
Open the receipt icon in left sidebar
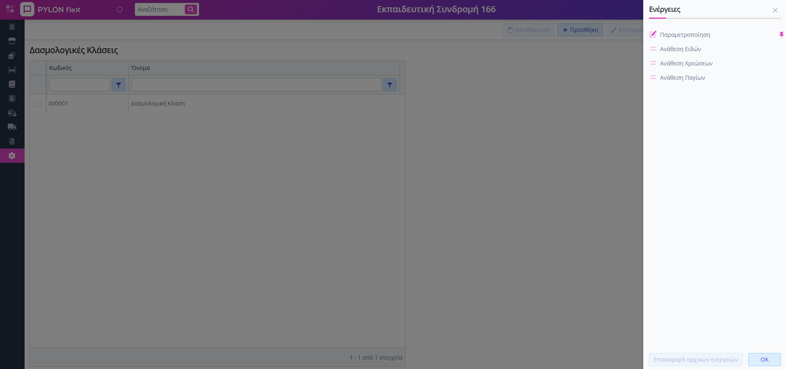click(12, 27)
